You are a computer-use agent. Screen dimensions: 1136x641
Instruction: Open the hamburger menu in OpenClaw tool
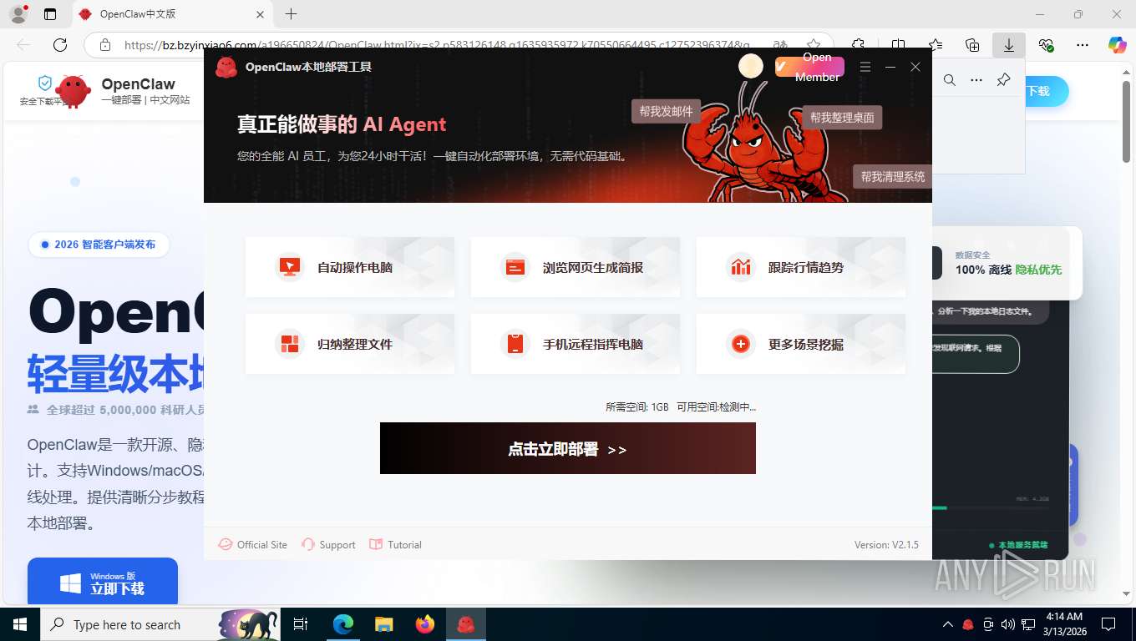(865, 67)
